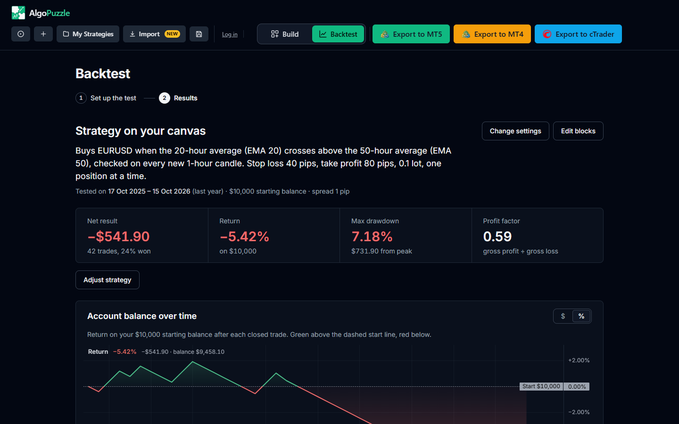679x424 pixels.
Task: Click the save disk icon
Action: point(199,34)
